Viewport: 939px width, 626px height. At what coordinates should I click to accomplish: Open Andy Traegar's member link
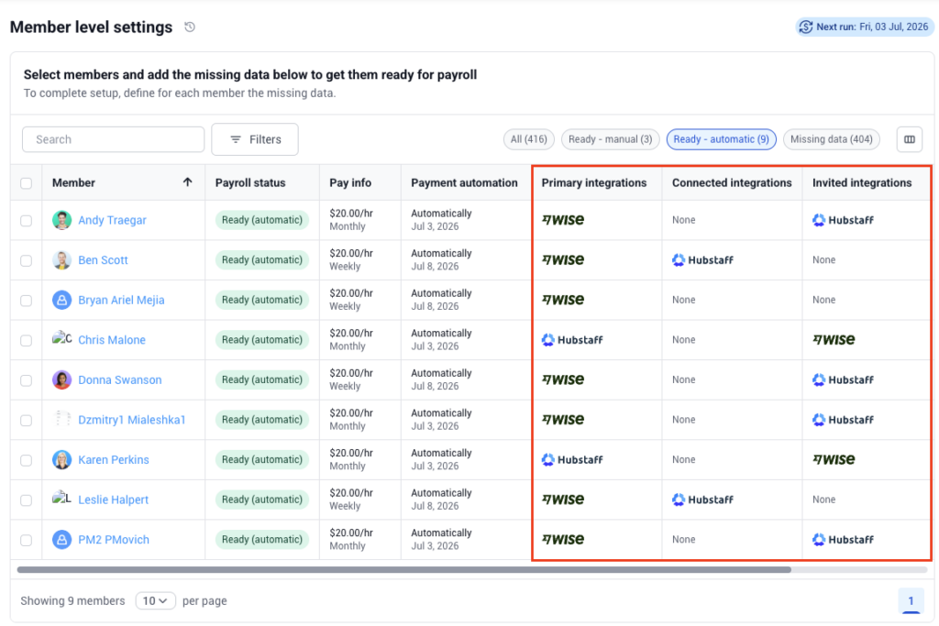pos(112,220)
